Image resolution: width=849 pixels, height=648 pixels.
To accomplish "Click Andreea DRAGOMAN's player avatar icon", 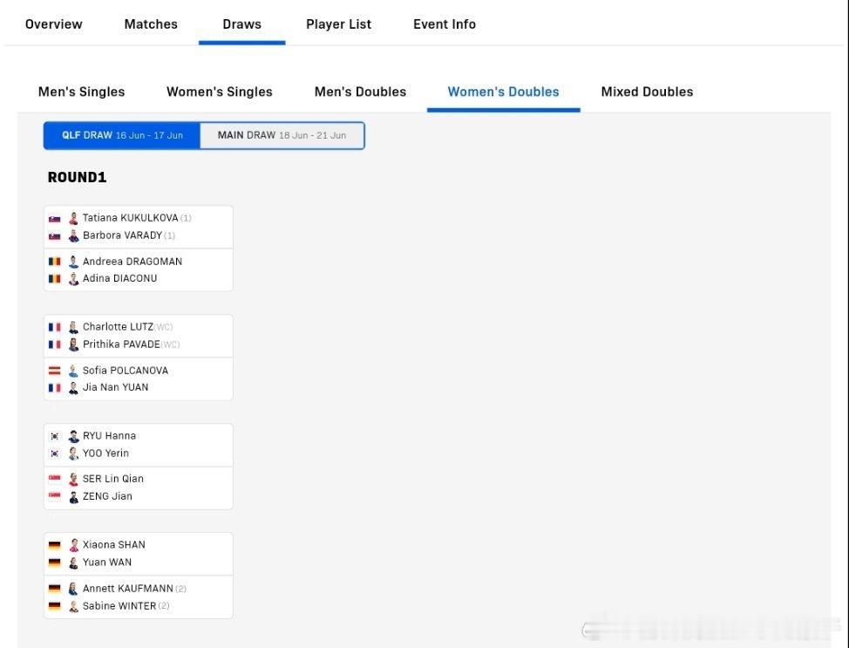I will pyautogui.click(x=73, y=262).
